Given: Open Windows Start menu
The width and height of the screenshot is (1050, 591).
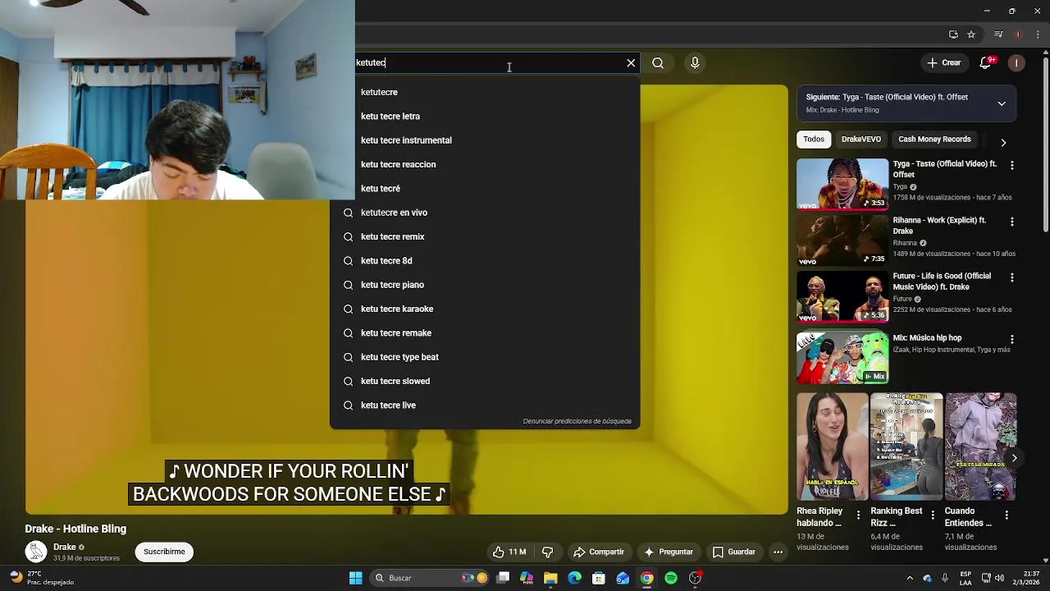Looking at the screenshot, I should click(x=356, y=578).
